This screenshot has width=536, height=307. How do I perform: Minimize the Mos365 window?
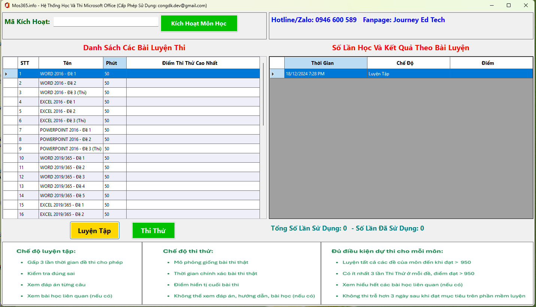coord(491,5)
